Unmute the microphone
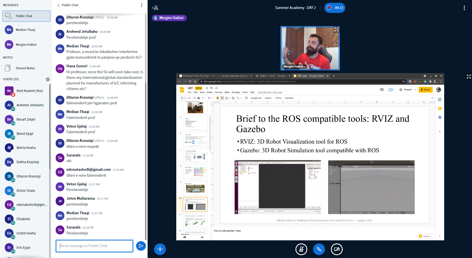The width and height of the screenshot is (472, 258). point(301,249)
